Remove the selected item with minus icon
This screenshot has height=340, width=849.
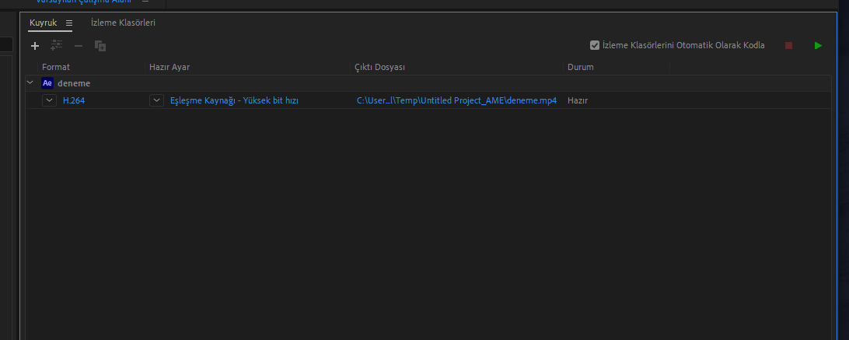coord(79,46)
